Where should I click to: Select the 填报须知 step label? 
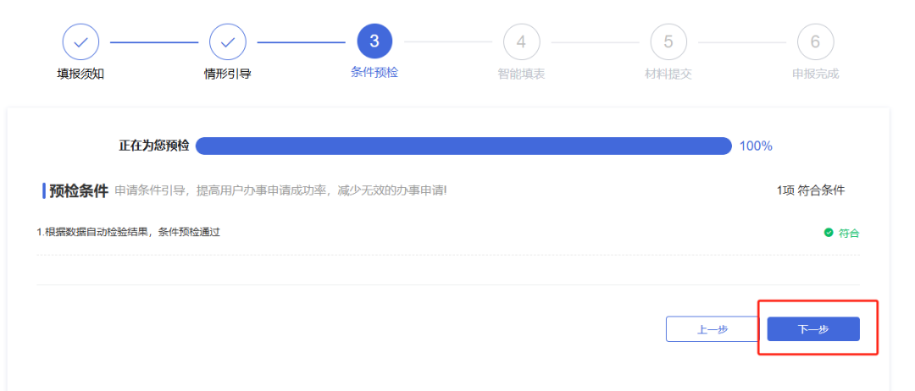coord(80,74)
